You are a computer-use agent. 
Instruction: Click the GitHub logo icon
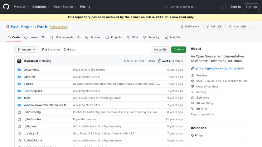click(6, 7)
